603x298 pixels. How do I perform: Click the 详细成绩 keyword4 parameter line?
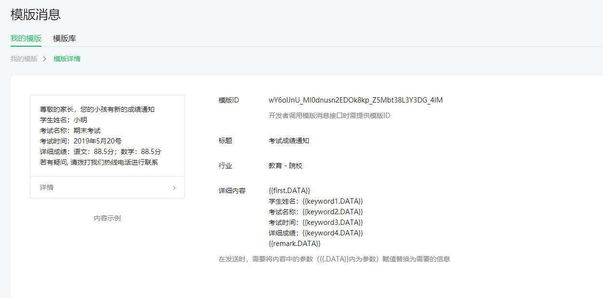coord(316,233)
